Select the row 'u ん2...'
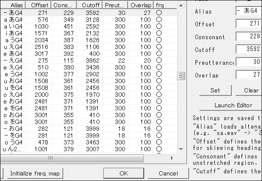The width and height of the screenshot is (262, 181). (88, 149)
